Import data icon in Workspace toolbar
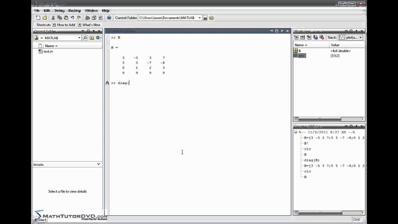This screenshot has height=224, width=398. tap(309, 37)
